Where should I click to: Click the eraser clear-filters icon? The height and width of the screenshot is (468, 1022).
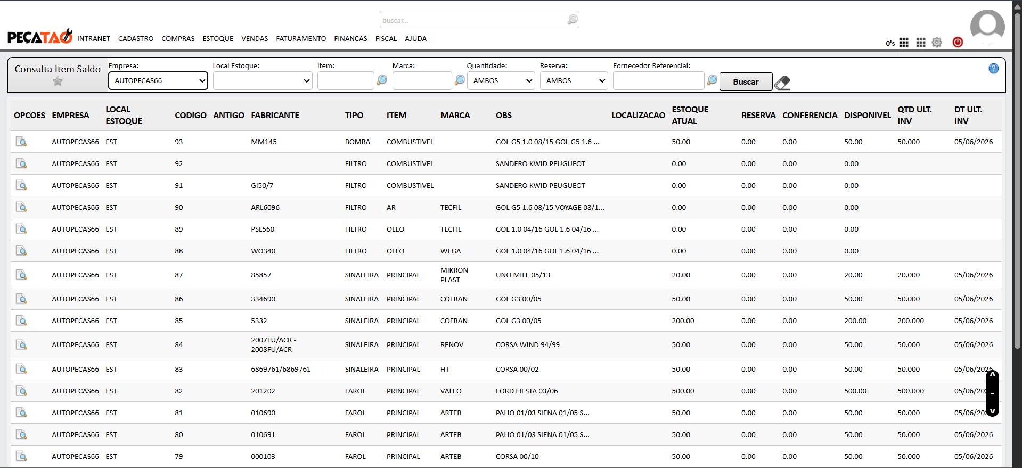(782, 83)
